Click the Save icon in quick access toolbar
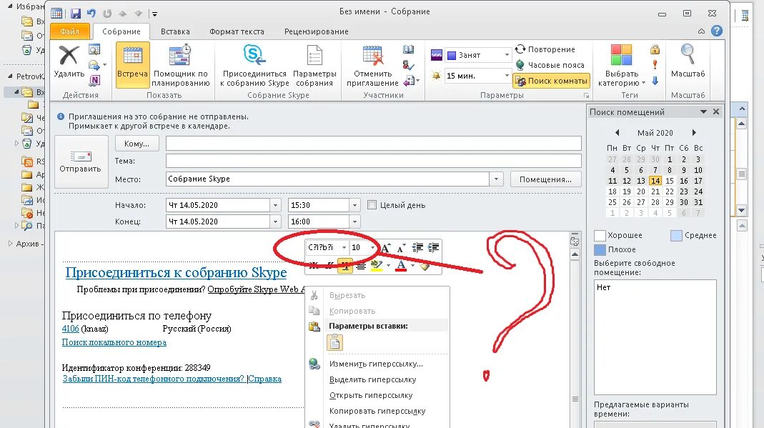 click(x=76, y=14)
